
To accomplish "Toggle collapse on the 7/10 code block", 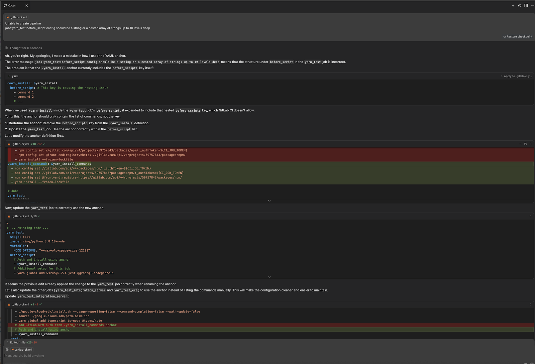I will coord(530,217).
